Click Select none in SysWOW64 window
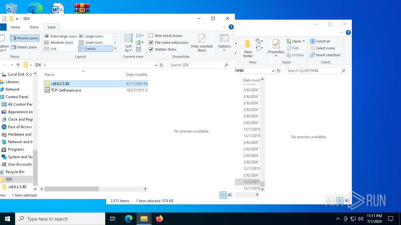This screenshot has height=225, width=401. [322, 48]
